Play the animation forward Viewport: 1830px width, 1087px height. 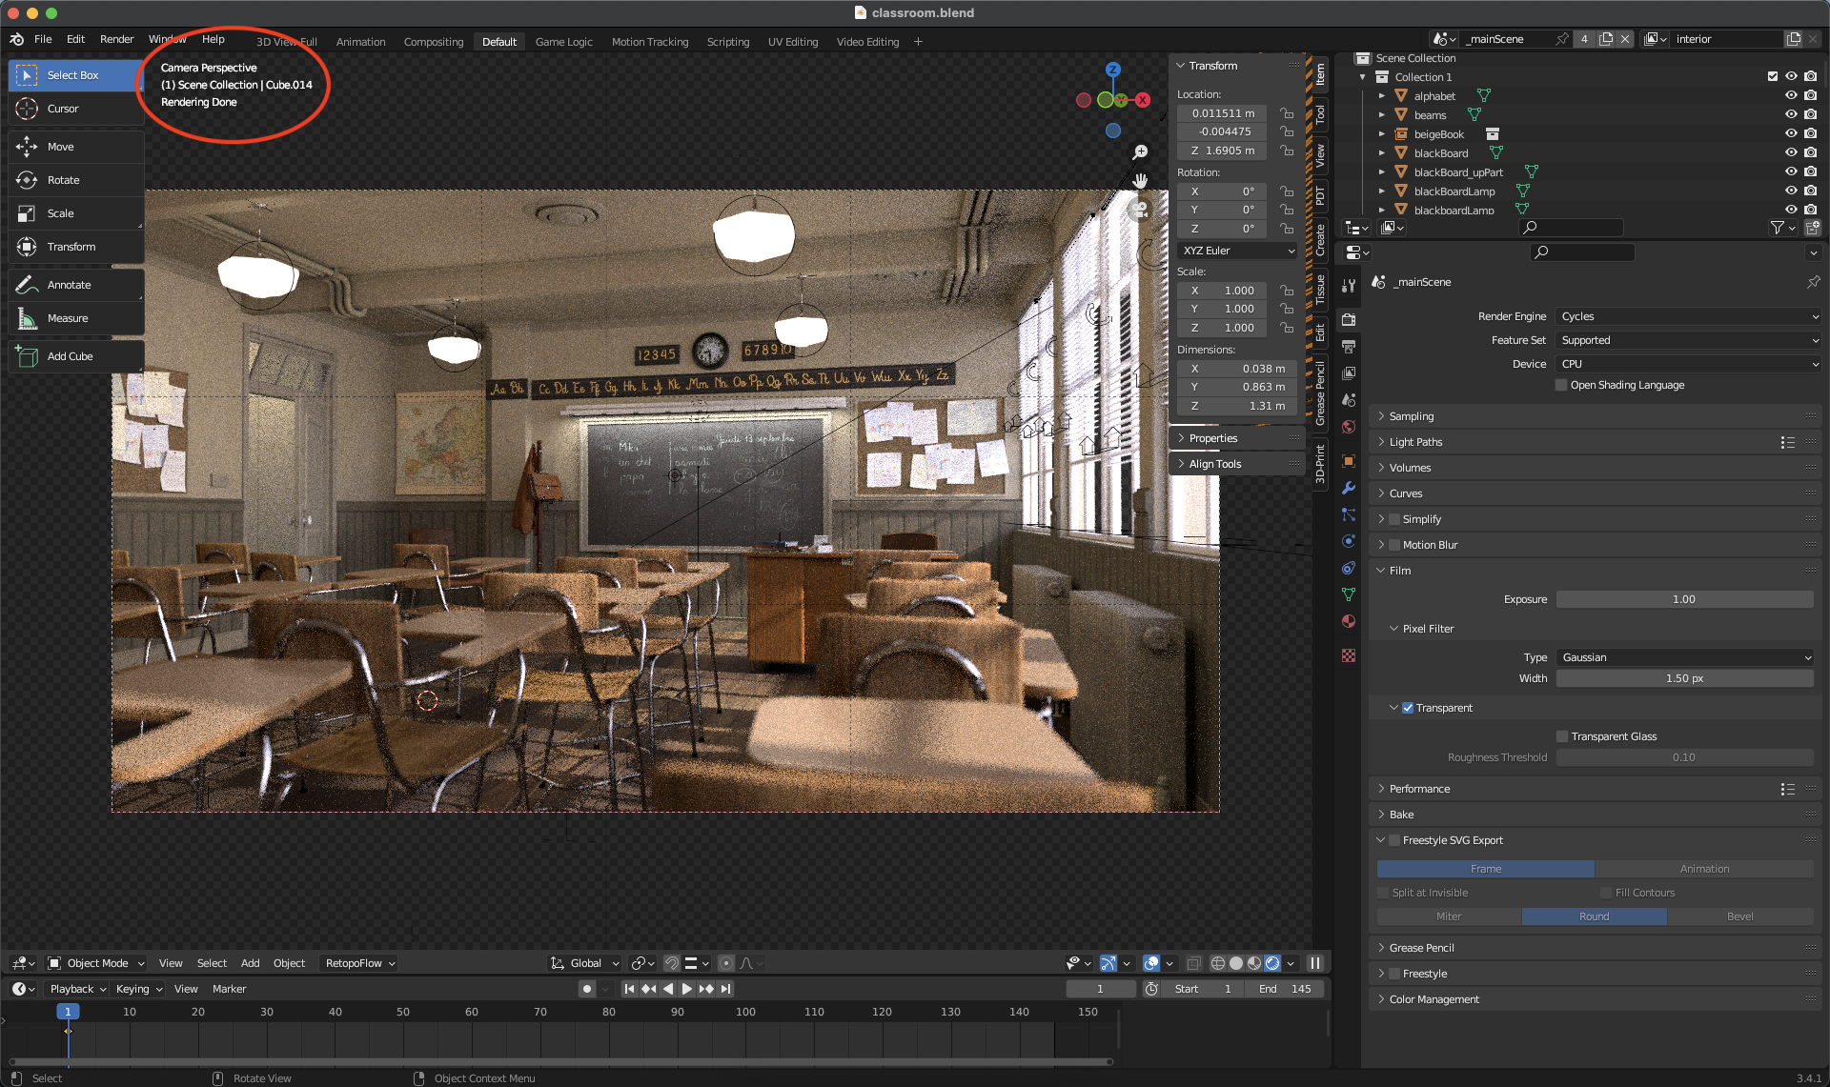(686, 989)
